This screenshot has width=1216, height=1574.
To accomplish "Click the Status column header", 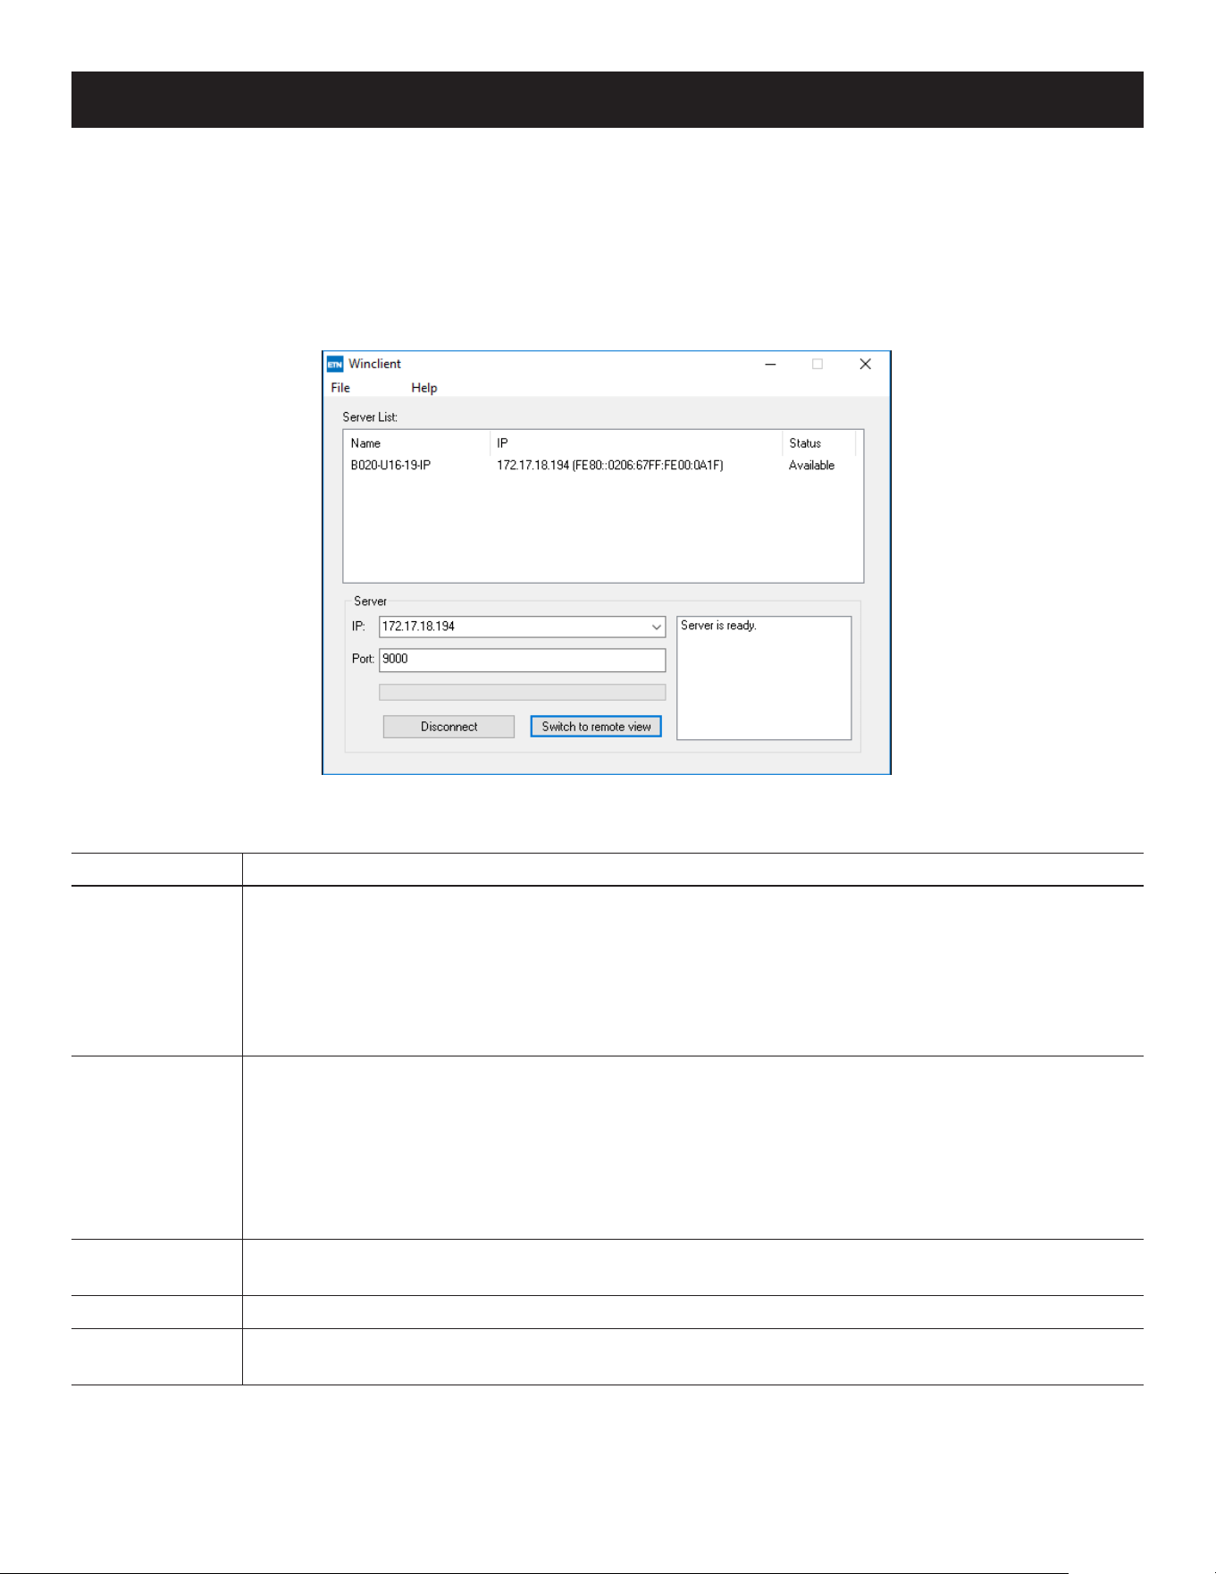I will 819,443.
